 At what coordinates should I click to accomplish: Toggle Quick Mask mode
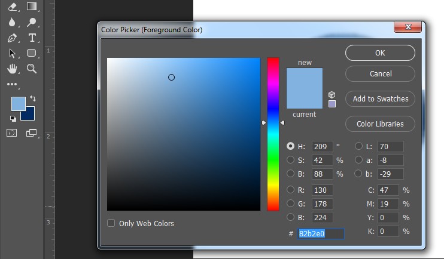point(12,132)
